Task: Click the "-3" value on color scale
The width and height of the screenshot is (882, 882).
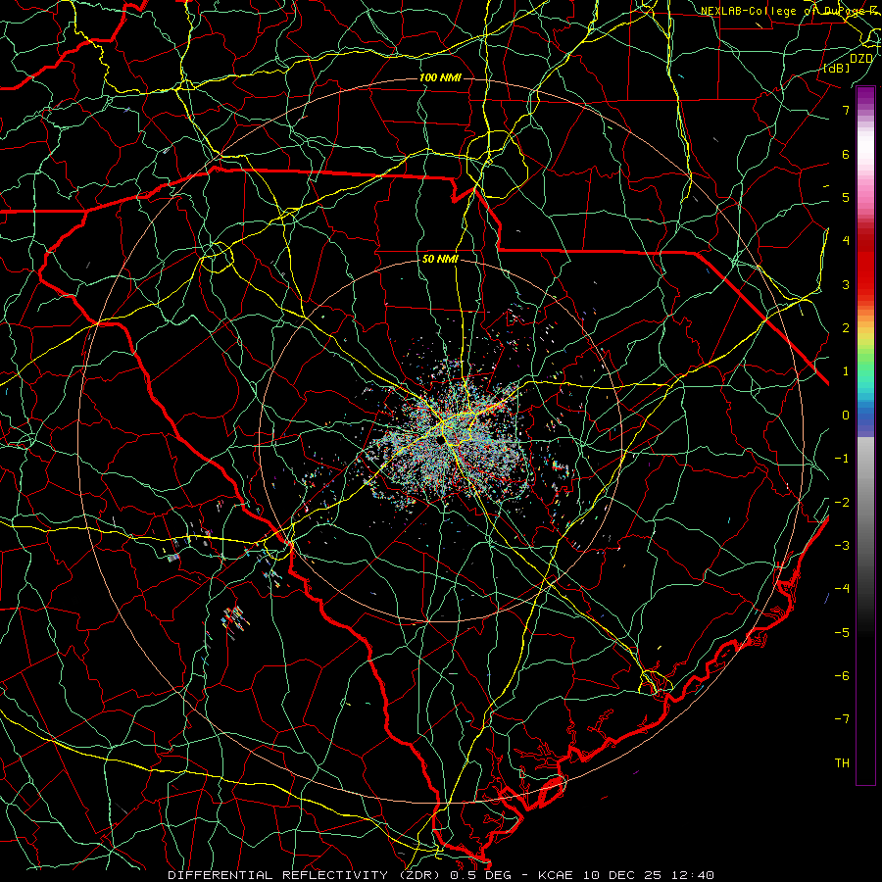Action: pos(842,546)
